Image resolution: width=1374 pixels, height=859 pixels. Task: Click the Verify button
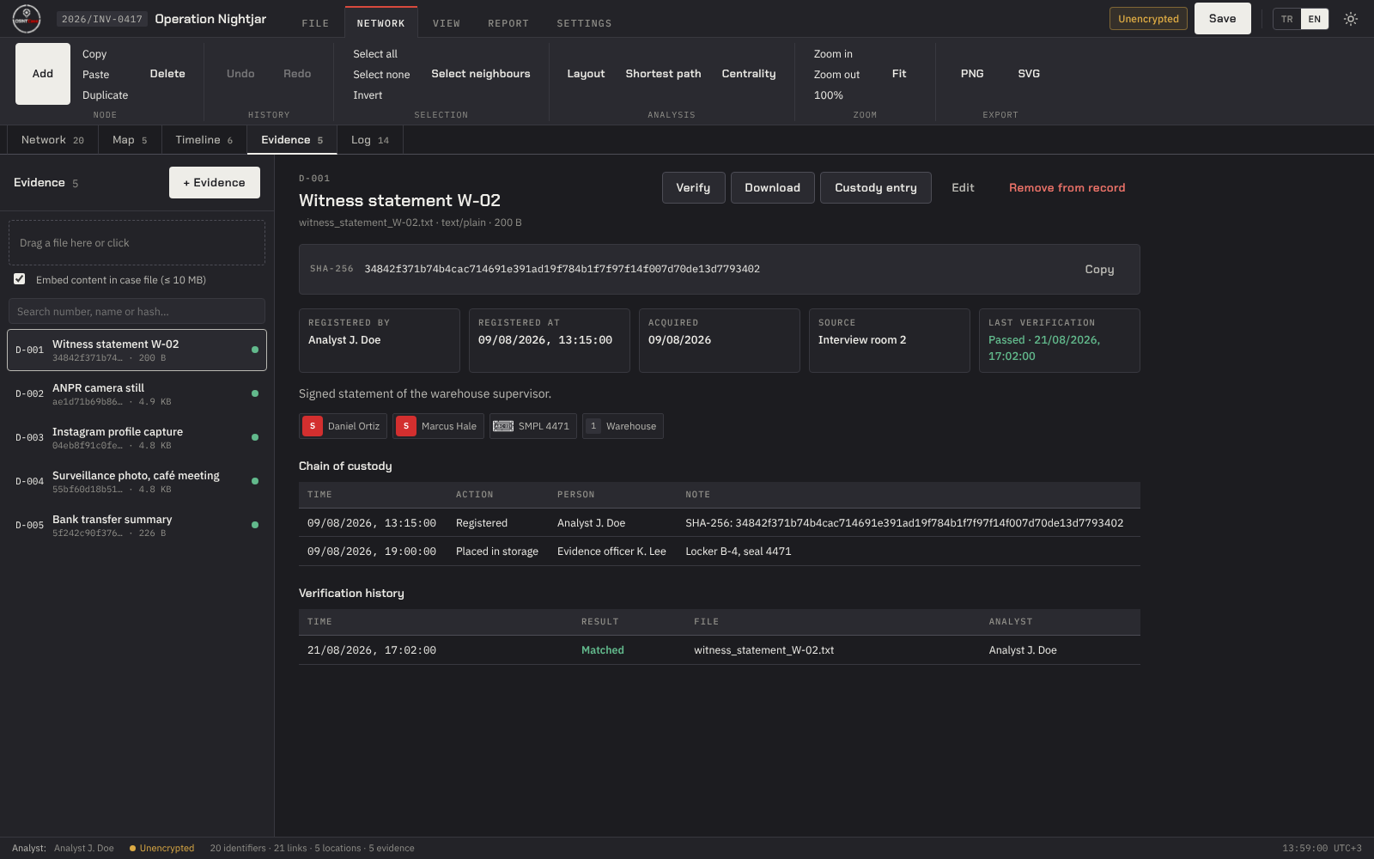point(693,188)
